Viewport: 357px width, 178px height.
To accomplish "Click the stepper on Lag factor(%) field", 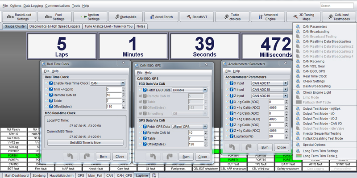I will [286, 137].
